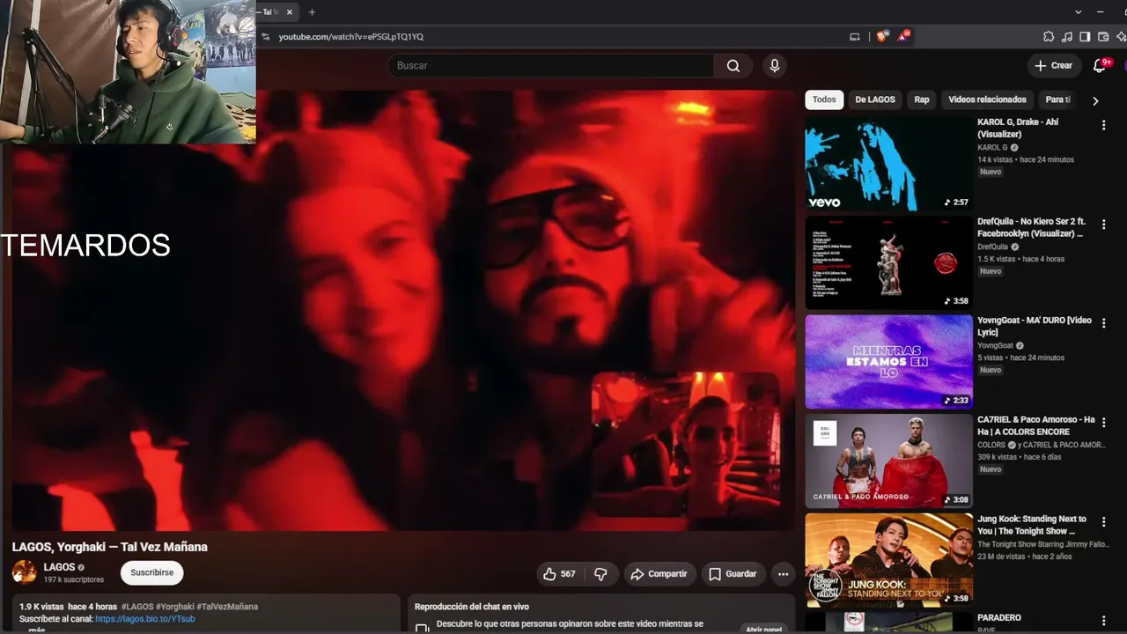Dislike the video with thumbs down
This screenshot has height=634, width=1127.
(x=601, y=574)
